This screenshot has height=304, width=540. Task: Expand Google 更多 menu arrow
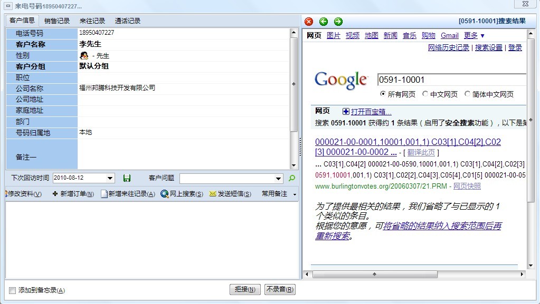pos(482,36)
